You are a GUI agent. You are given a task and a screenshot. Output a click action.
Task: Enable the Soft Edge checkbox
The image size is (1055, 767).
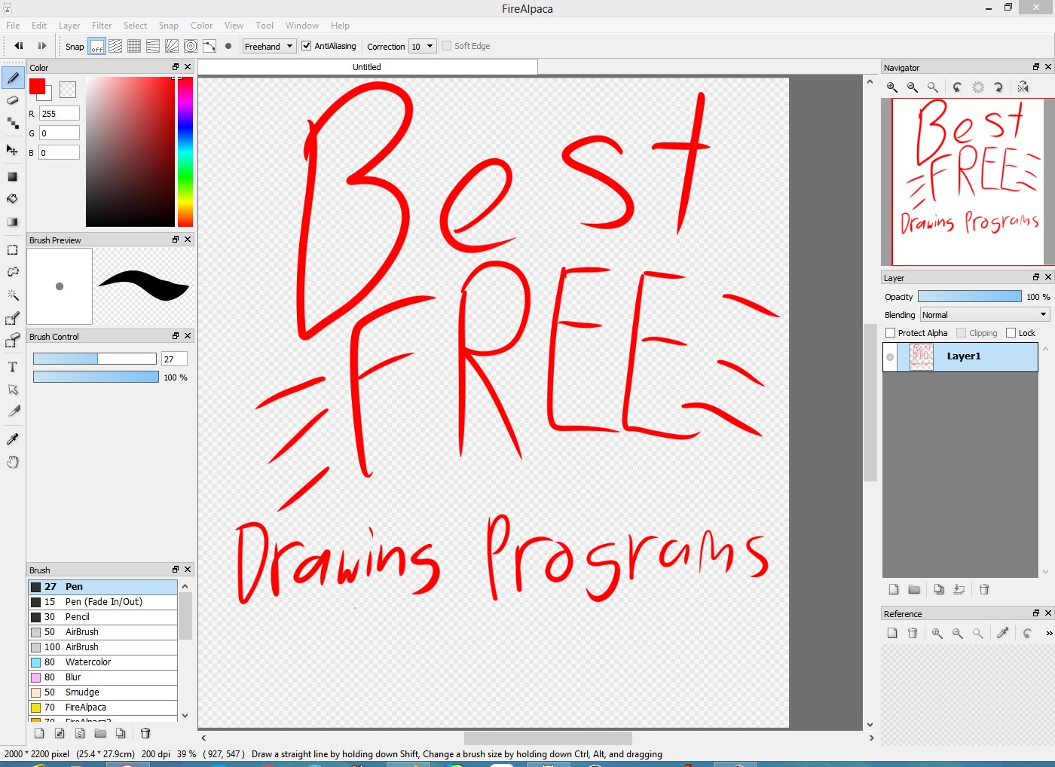coord(445,46)
